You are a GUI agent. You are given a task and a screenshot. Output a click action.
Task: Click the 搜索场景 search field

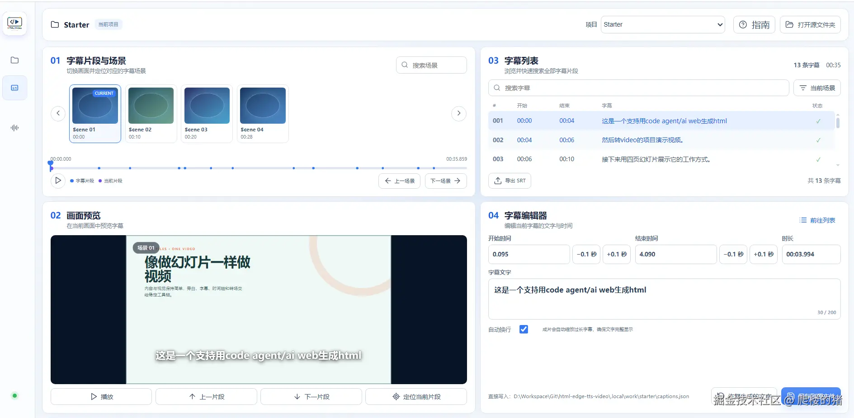click(431, 65)
